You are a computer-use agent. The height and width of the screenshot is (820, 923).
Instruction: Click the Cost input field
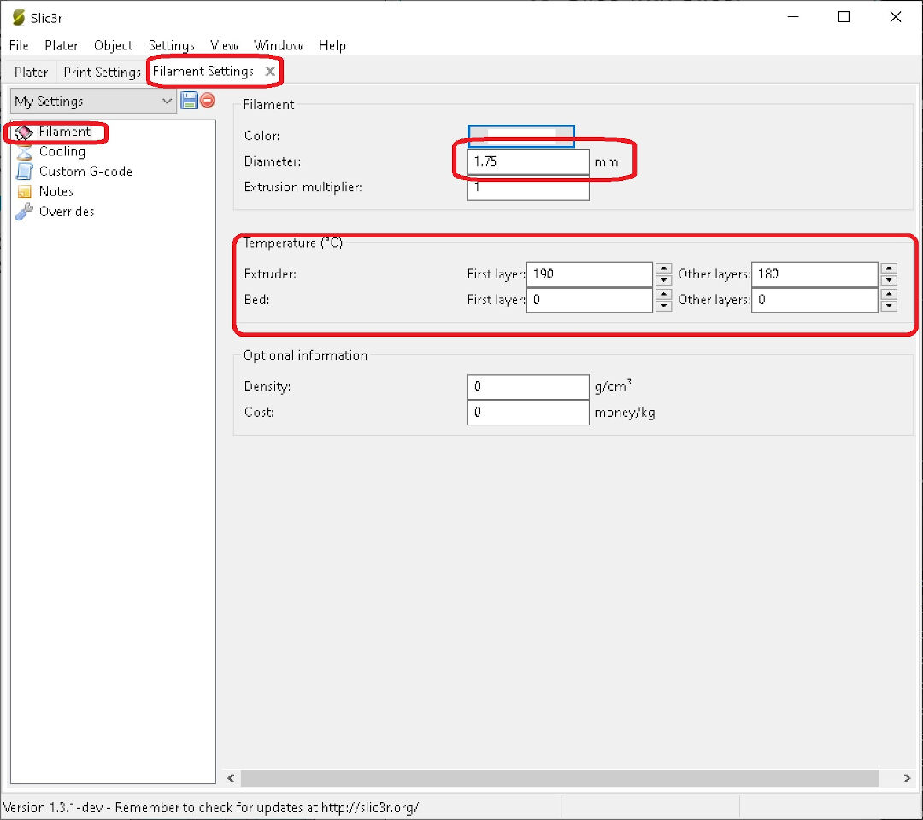528,413
